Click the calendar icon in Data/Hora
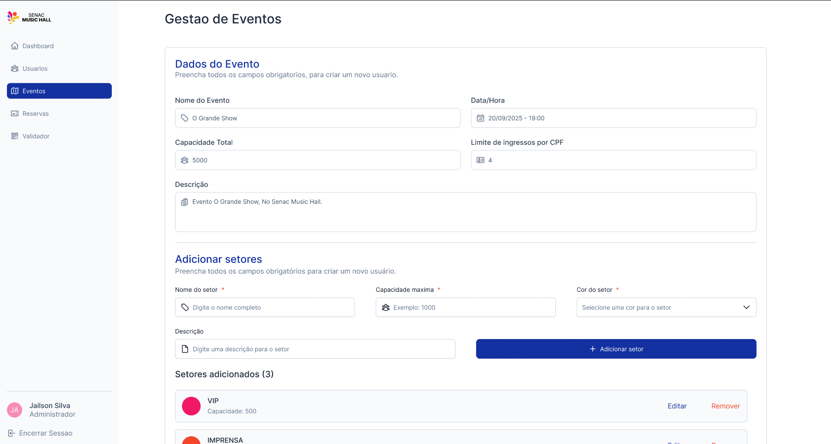The width and height of the screenshot is (831, 444). pyautogui.click(x=480, y=118)
